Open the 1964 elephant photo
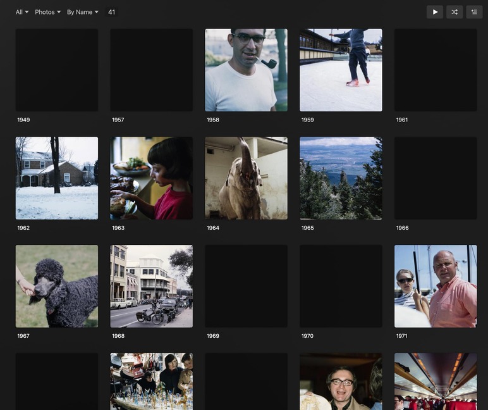 246,178
